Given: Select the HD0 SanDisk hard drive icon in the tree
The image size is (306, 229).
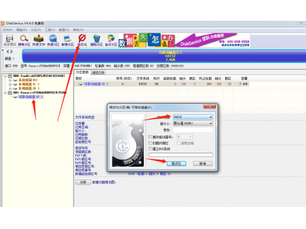Looking at the screenshot, I should [x=10, y=76].
